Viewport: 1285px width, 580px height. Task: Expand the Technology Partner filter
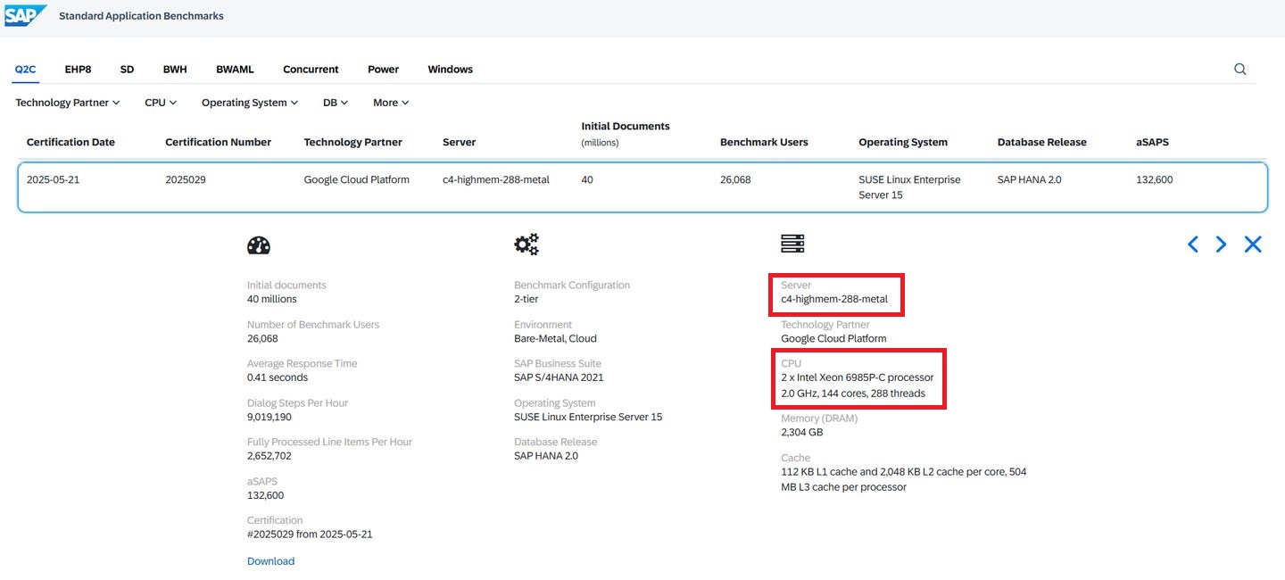68,103
